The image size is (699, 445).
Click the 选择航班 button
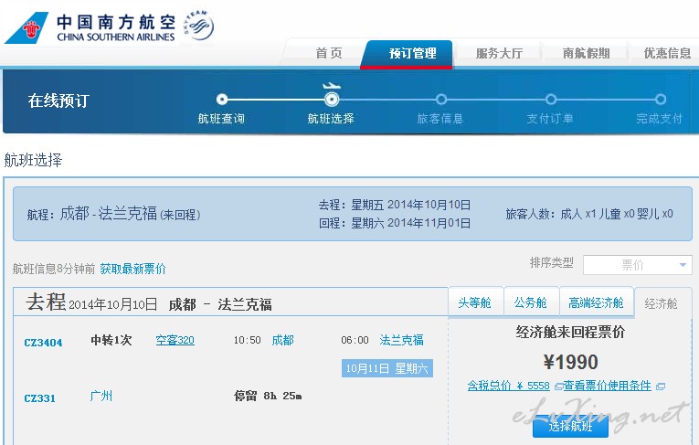(570, 427)
